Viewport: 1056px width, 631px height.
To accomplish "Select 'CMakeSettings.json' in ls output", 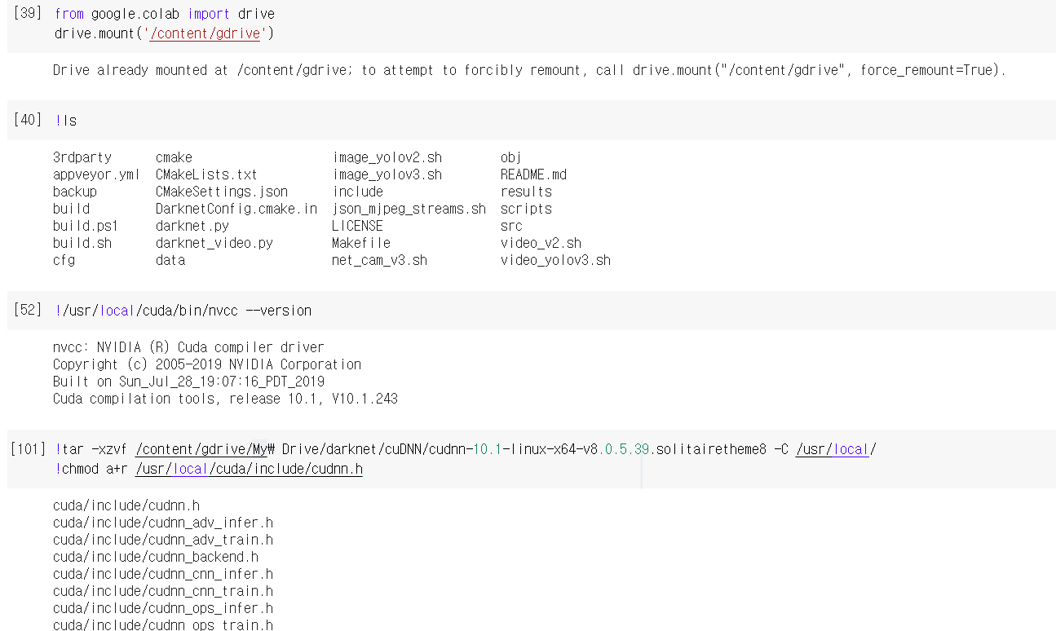I will [222, 192].
